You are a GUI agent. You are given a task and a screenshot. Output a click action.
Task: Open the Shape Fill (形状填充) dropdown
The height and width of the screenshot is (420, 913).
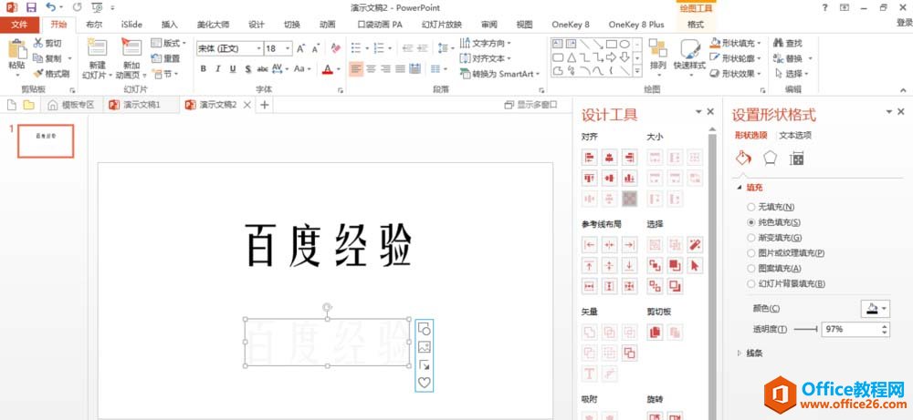738,43
